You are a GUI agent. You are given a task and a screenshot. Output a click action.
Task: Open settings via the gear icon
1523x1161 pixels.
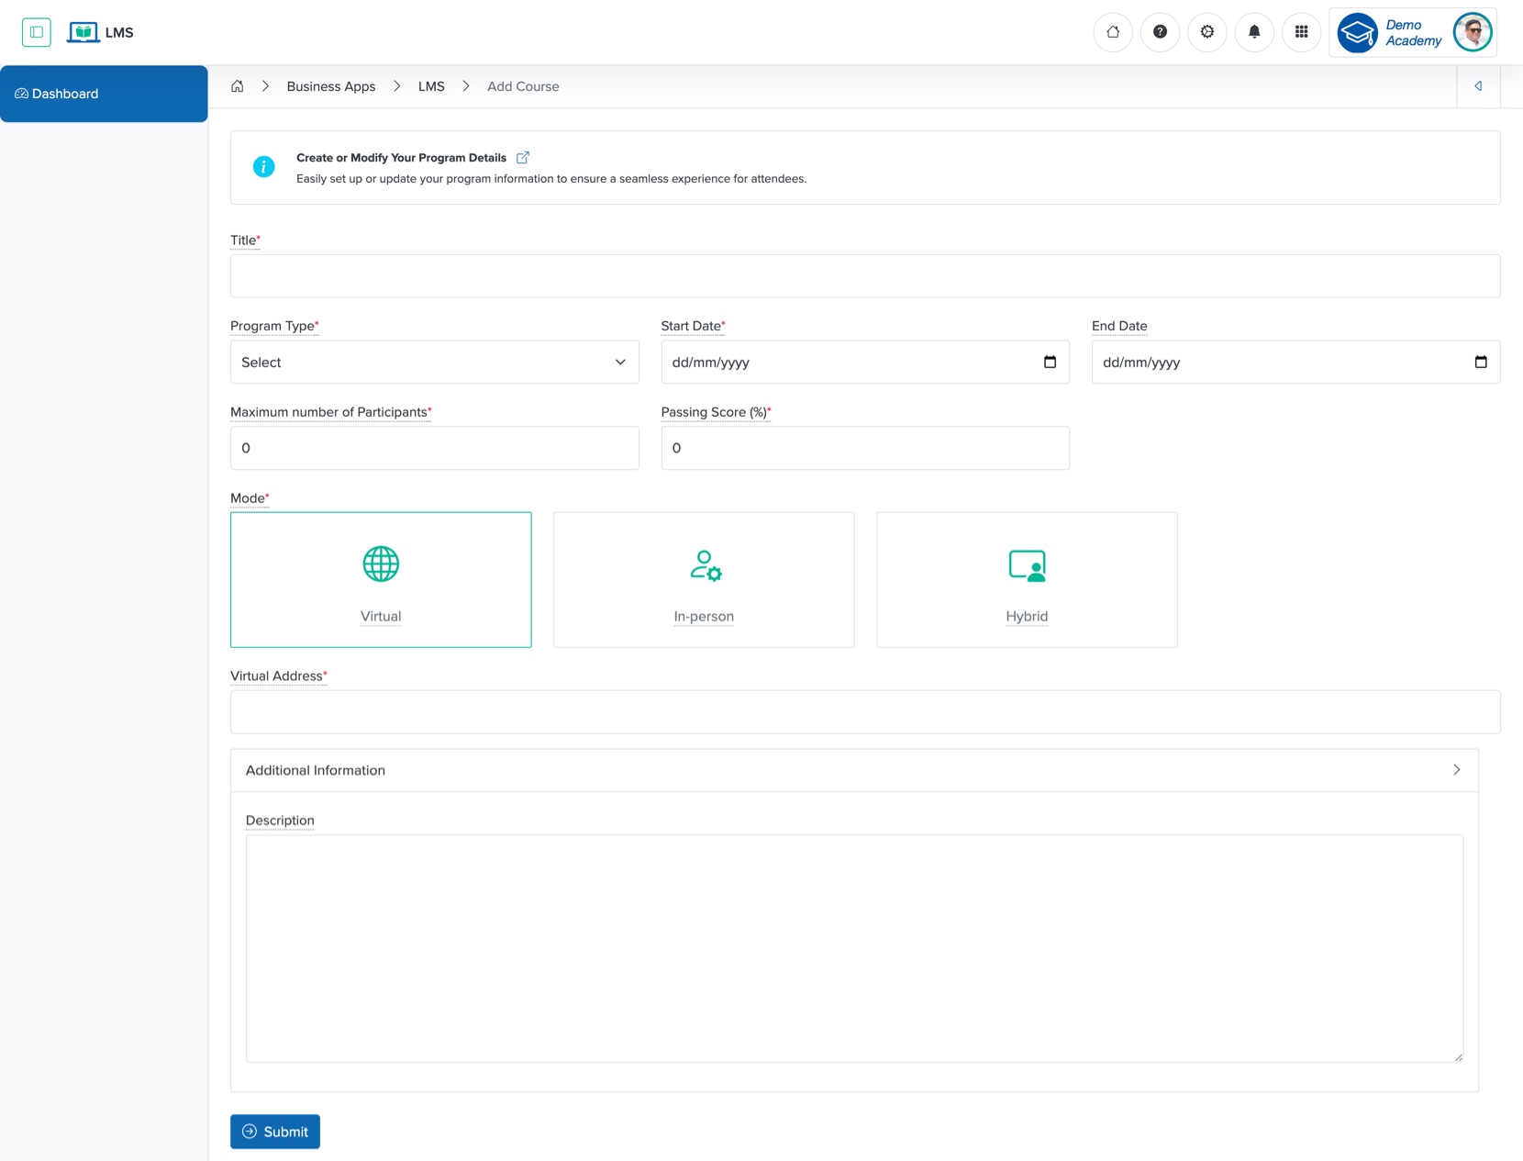pyautogui.click(x=1207, y=32)
